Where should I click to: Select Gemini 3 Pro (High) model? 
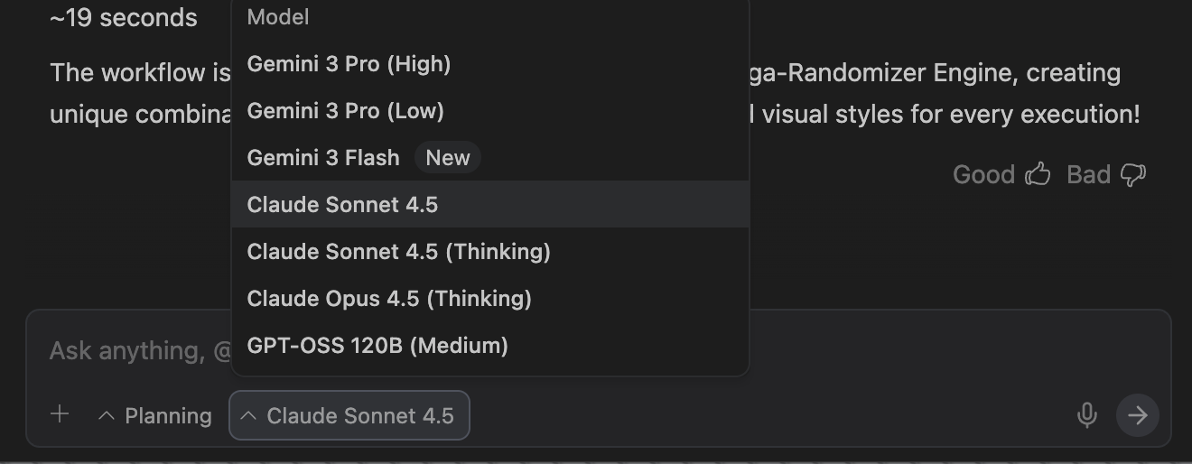349,64
